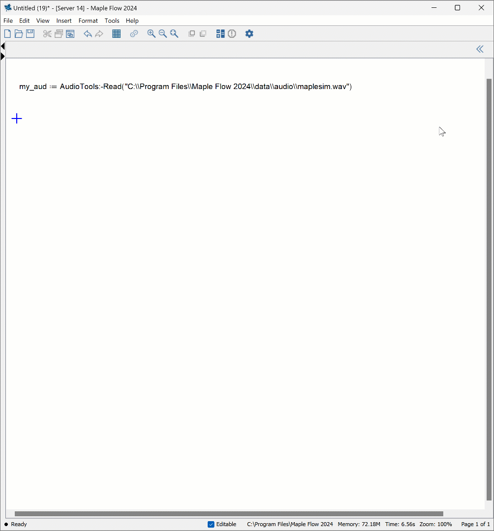Save the document using the floppy icon
The height and width of the screenshot is (531, 494).
[30, 34]
